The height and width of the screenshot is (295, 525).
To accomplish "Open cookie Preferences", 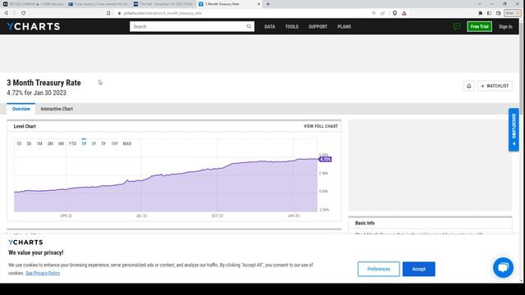I will (x=378, y=269).
